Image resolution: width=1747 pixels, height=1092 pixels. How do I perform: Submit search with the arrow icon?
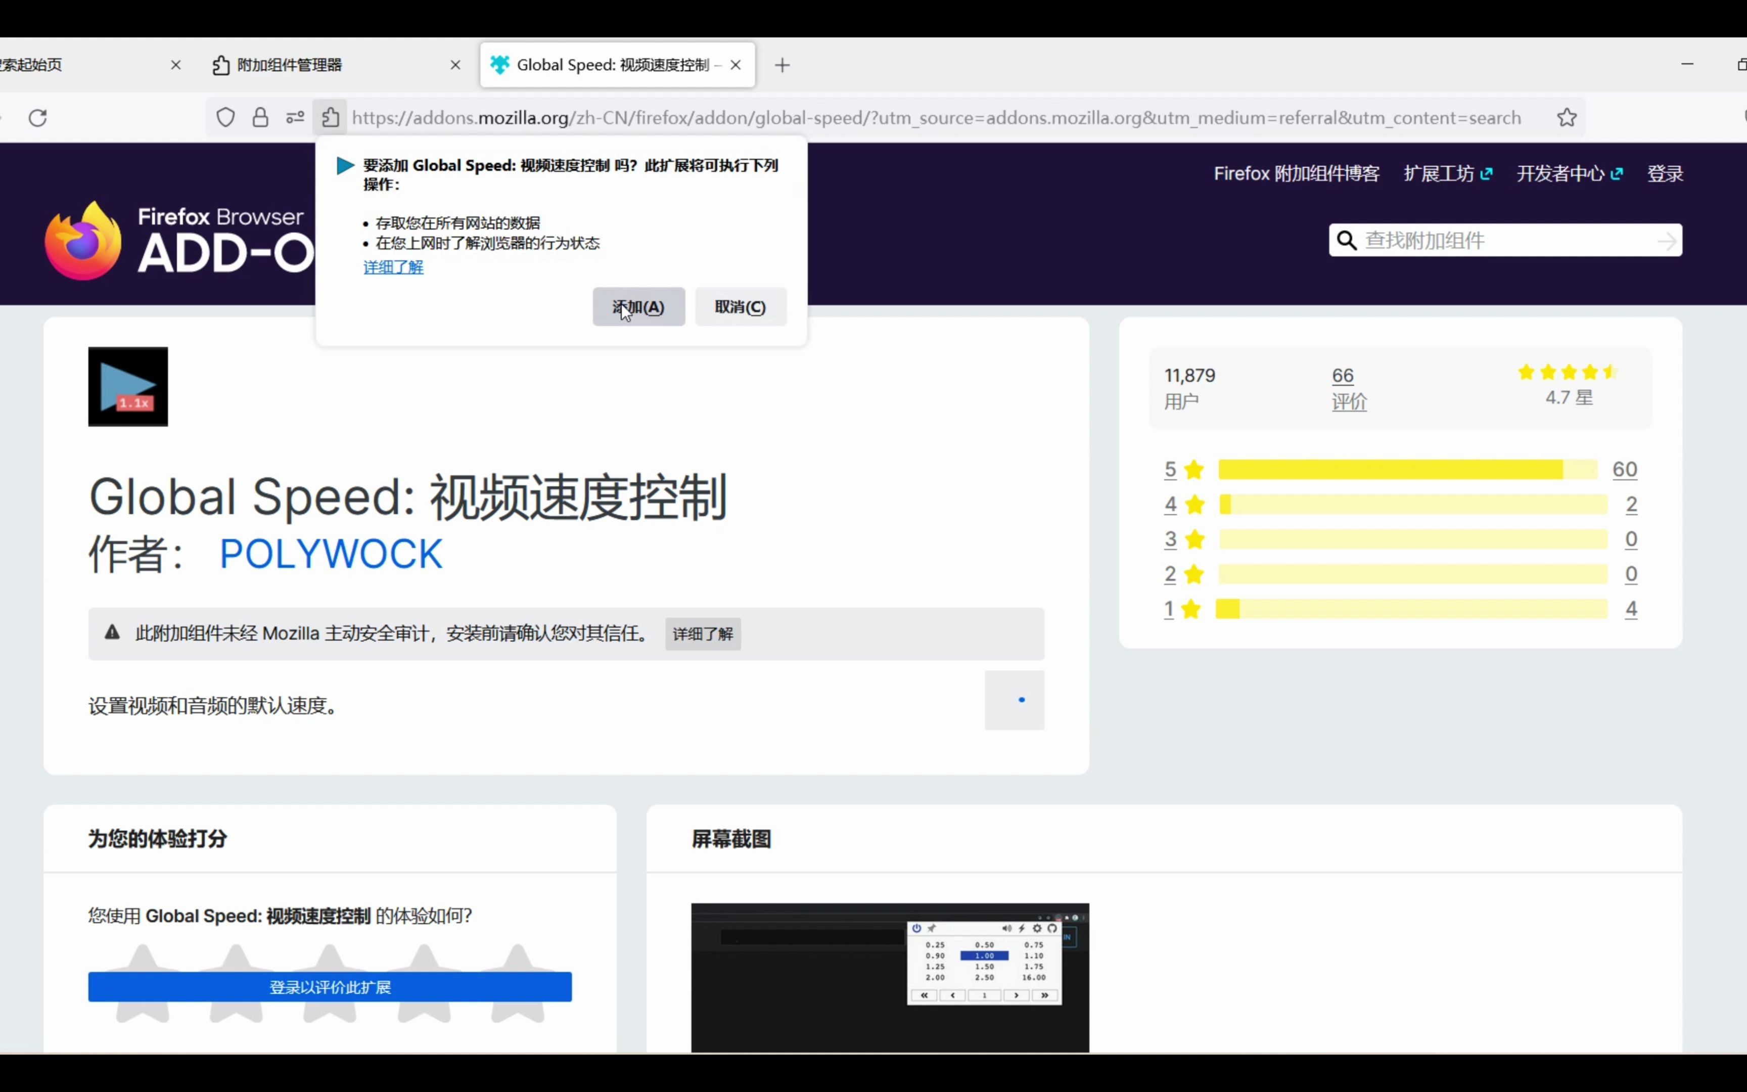click(x=1667, y=241)
